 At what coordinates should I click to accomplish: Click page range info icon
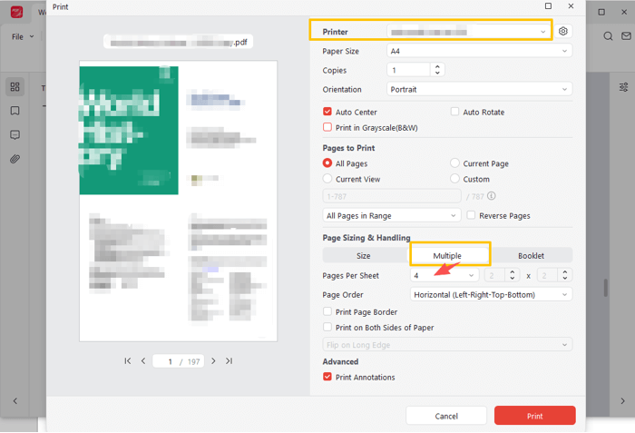(492, 196)
